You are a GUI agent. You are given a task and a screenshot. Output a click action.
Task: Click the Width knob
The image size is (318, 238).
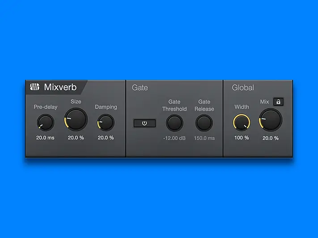coord(242,122)
